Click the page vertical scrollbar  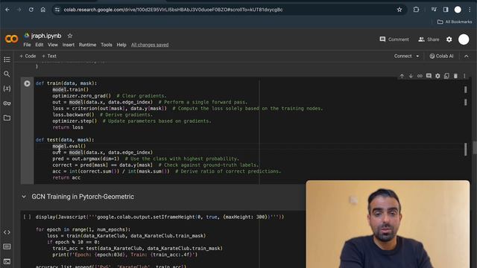click(475, 148)
